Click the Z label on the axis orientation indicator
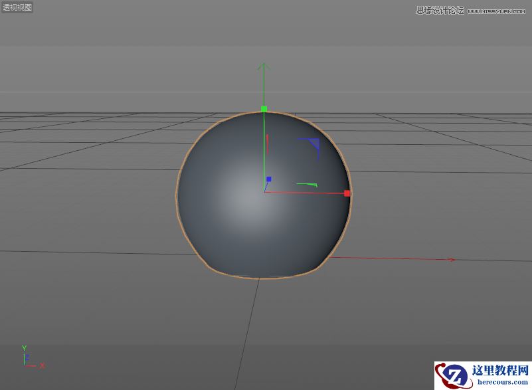The image size is (532, 390). coord(27,357)
